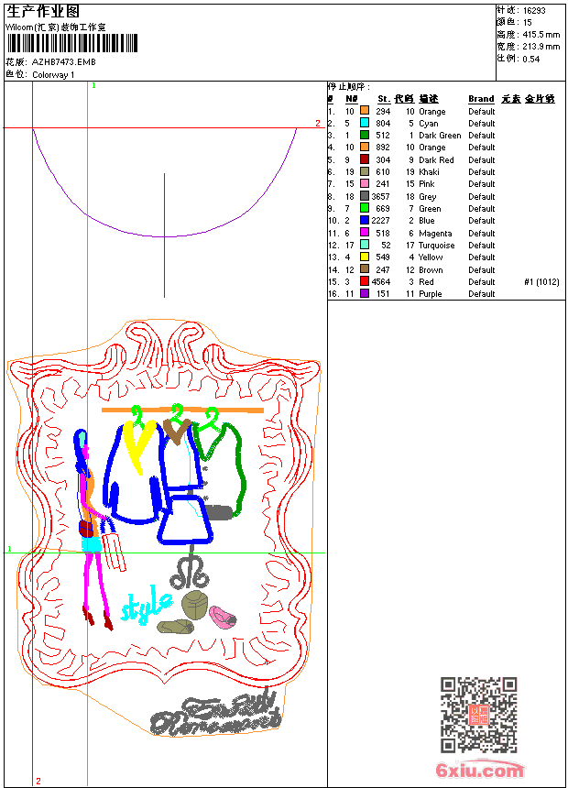Click the Red swatch in row 15
The image size is (568, 788).
[365, 281]
